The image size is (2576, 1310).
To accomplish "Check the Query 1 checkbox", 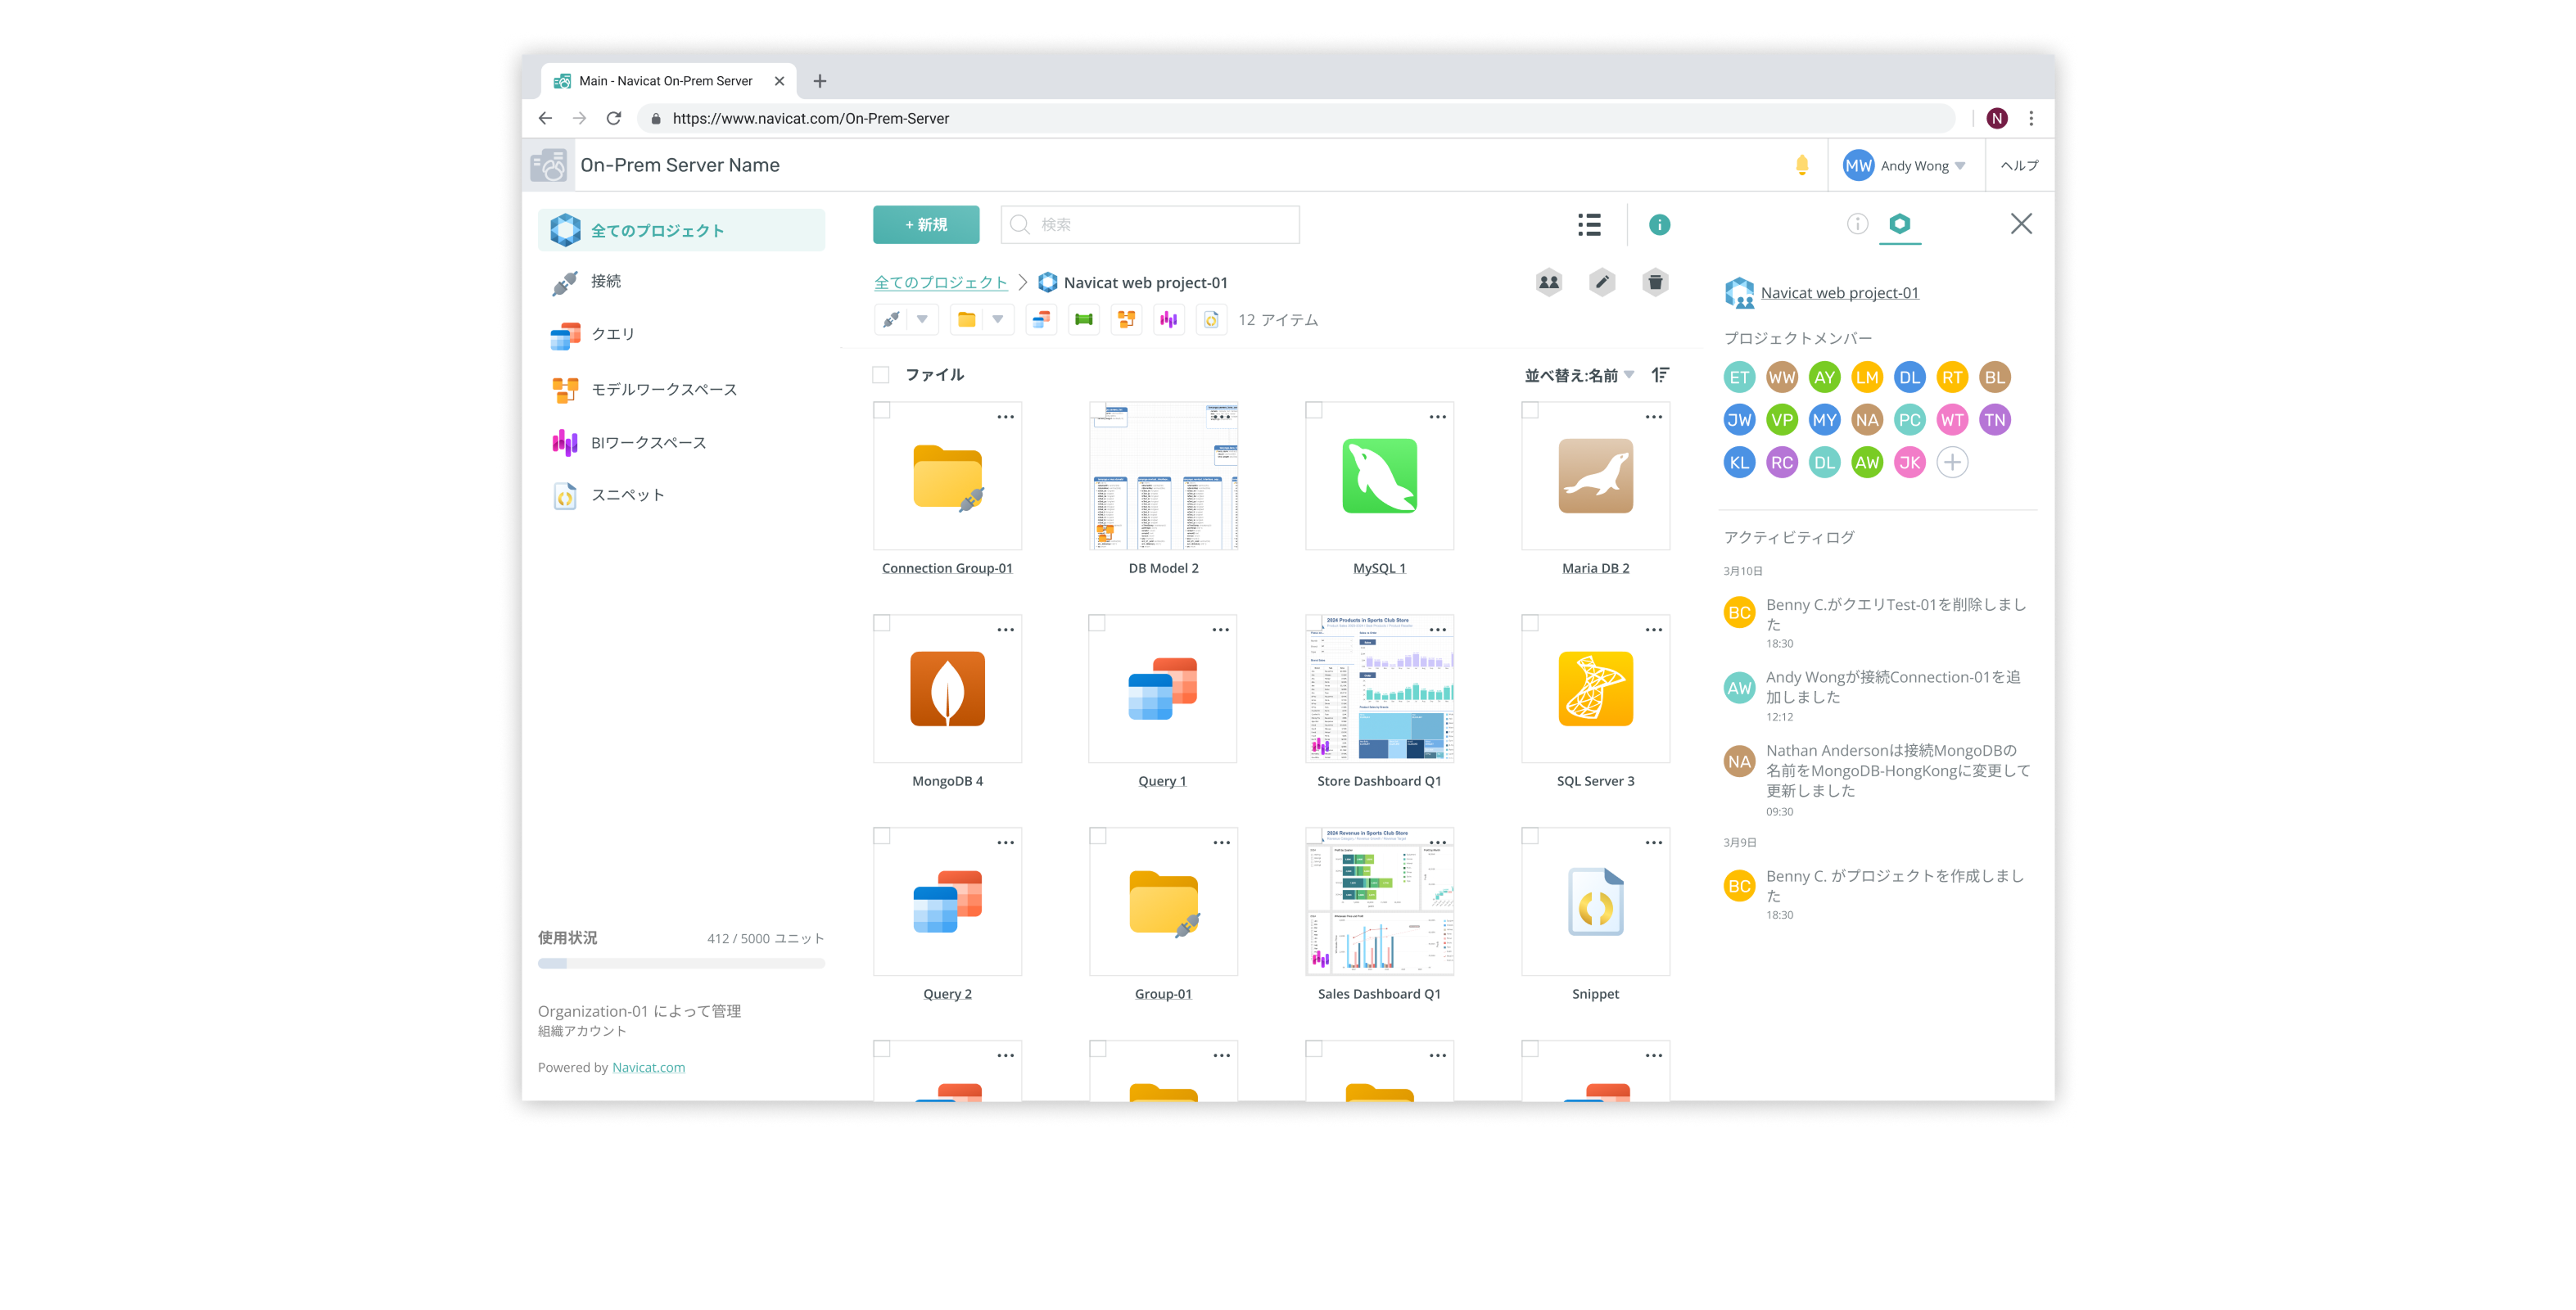I will (x=1097, y=623).
